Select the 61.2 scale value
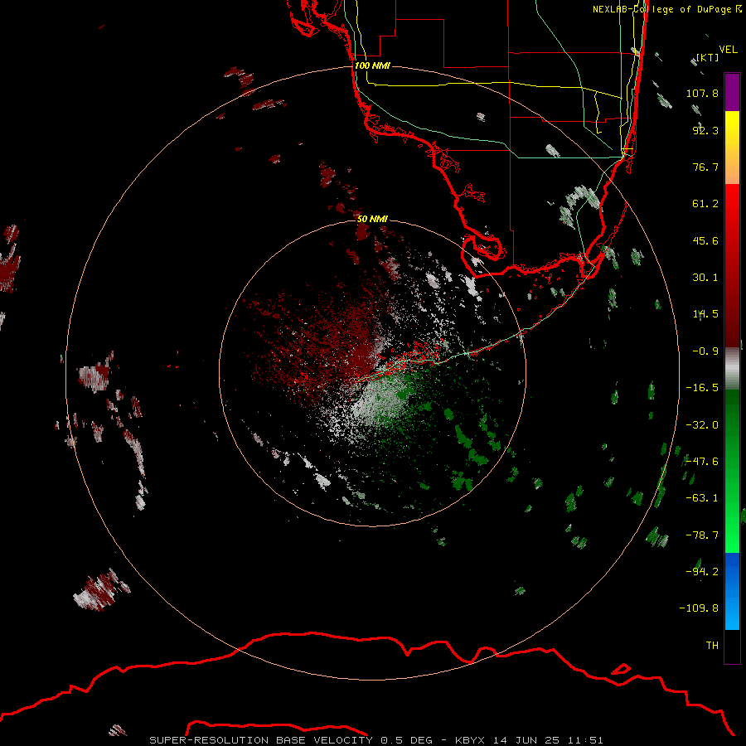Viewport: 746px width, 746px height. 705,204
